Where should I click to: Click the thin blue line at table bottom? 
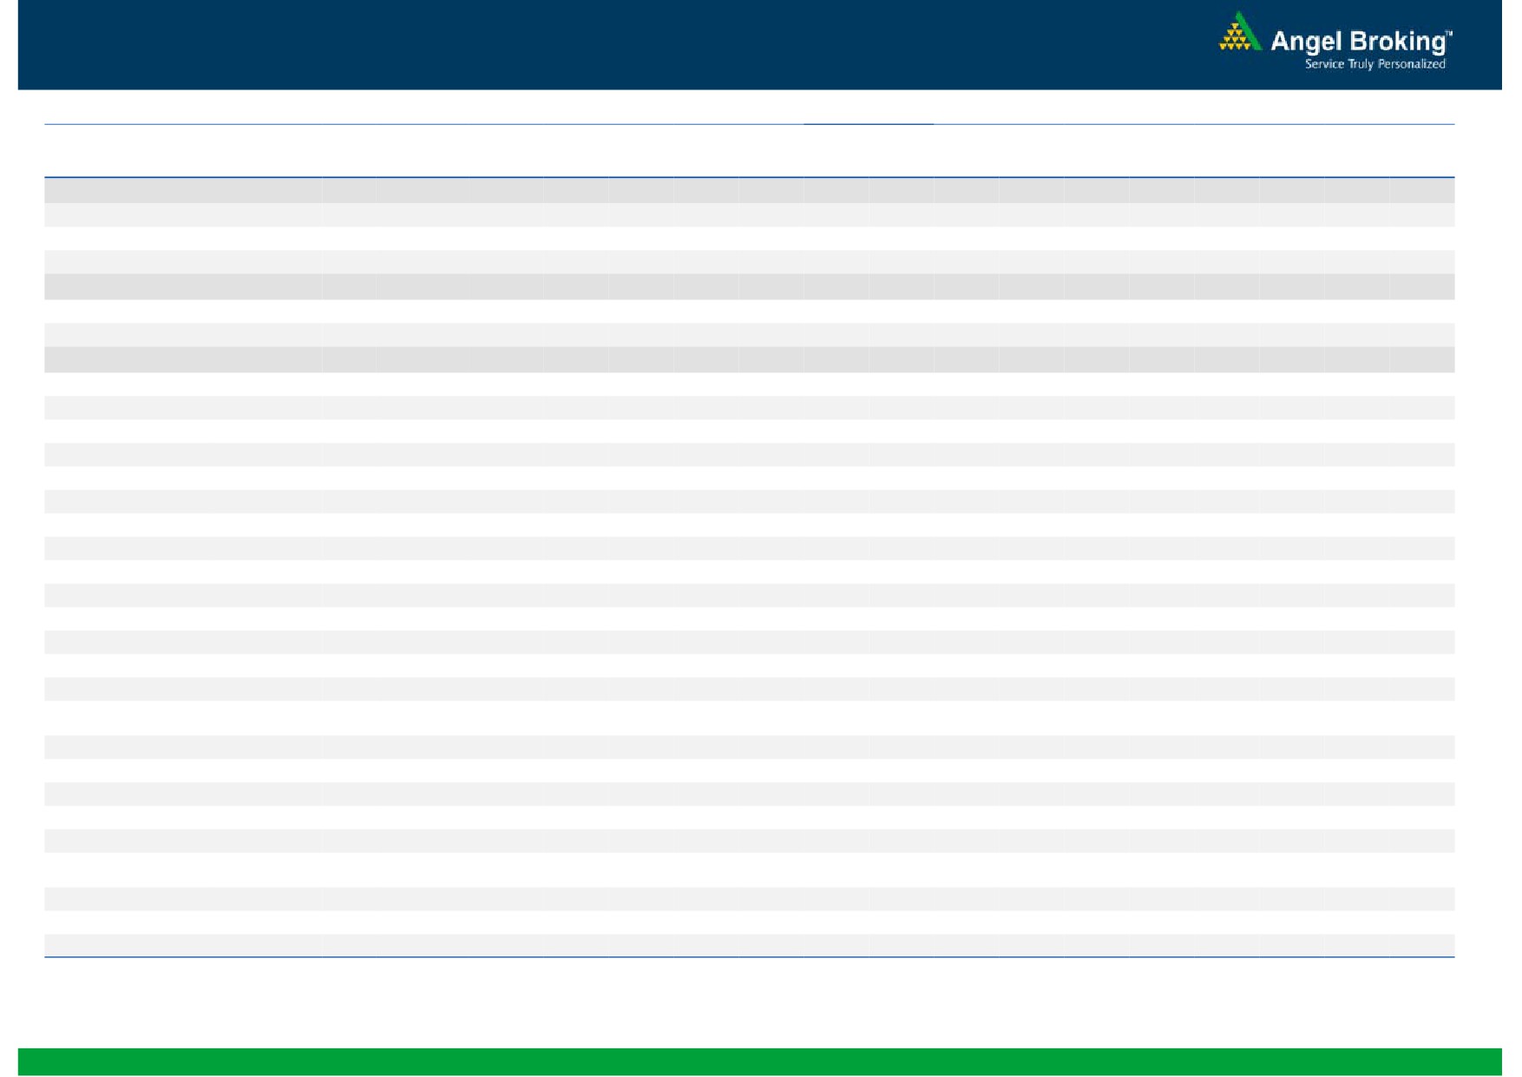click(x=749, y=957)
